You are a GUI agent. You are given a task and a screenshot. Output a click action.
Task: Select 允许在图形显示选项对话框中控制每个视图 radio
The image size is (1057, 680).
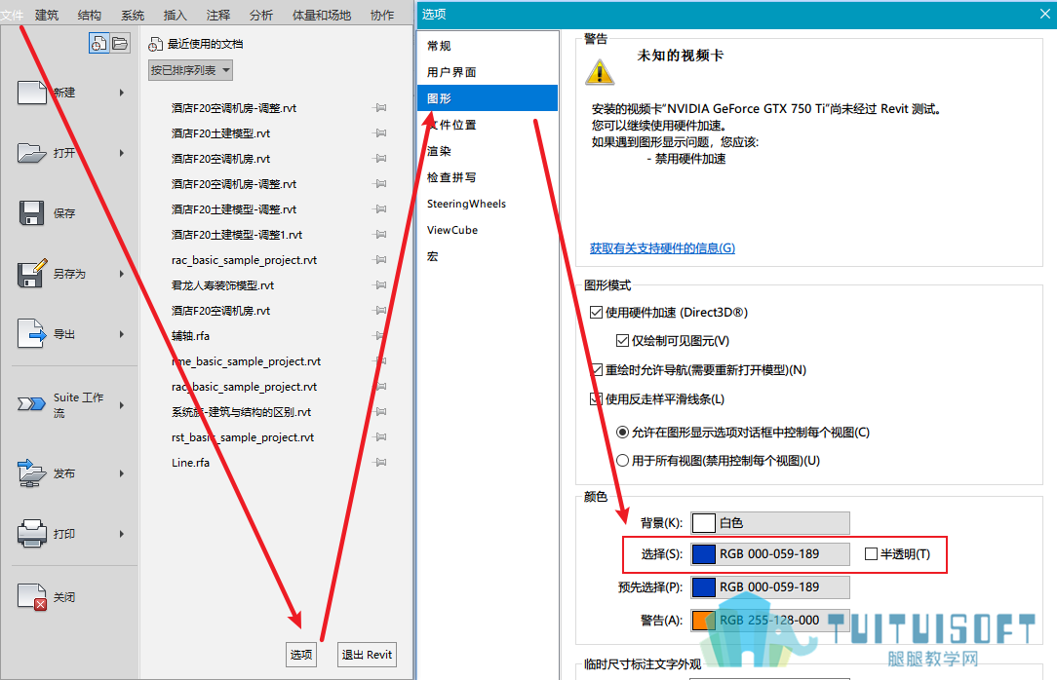(622, 433)
